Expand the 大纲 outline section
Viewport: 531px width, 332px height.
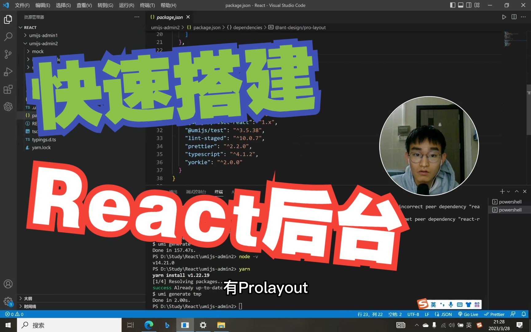pyautogui.click(x=28, y=298)
